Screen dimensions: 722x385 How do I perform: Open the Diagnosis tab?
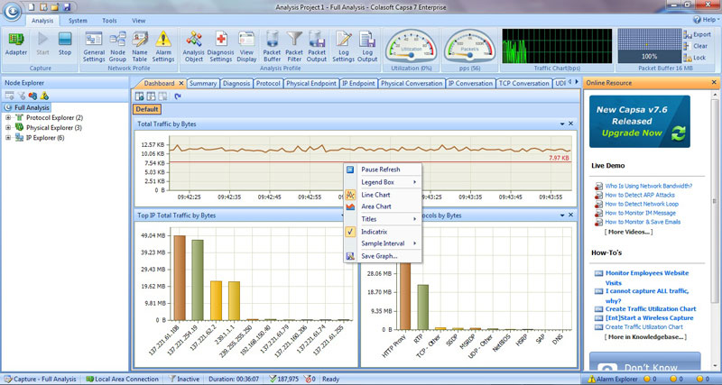236,83
